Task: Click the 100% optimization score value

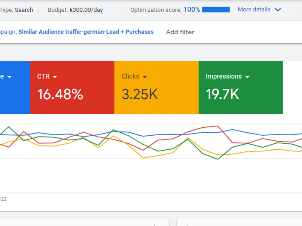Action: point(192,9)
